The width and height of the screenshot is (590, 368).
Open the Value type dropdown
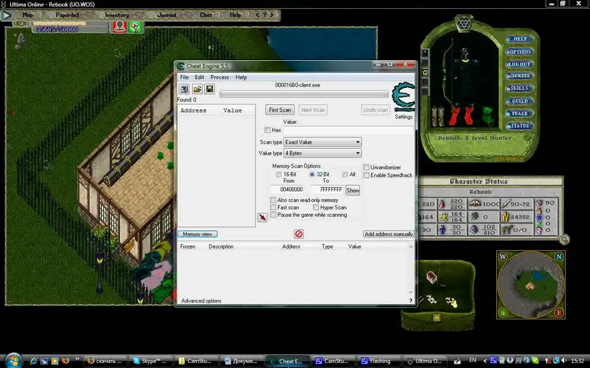(323, 153)
